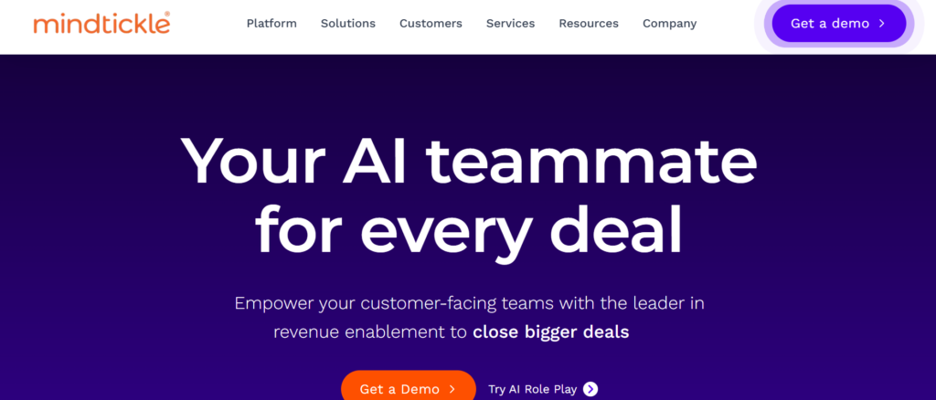Expand the Solutions navigation menu
The width and height of the screenshot is (936, 400).
click(348, 23)
